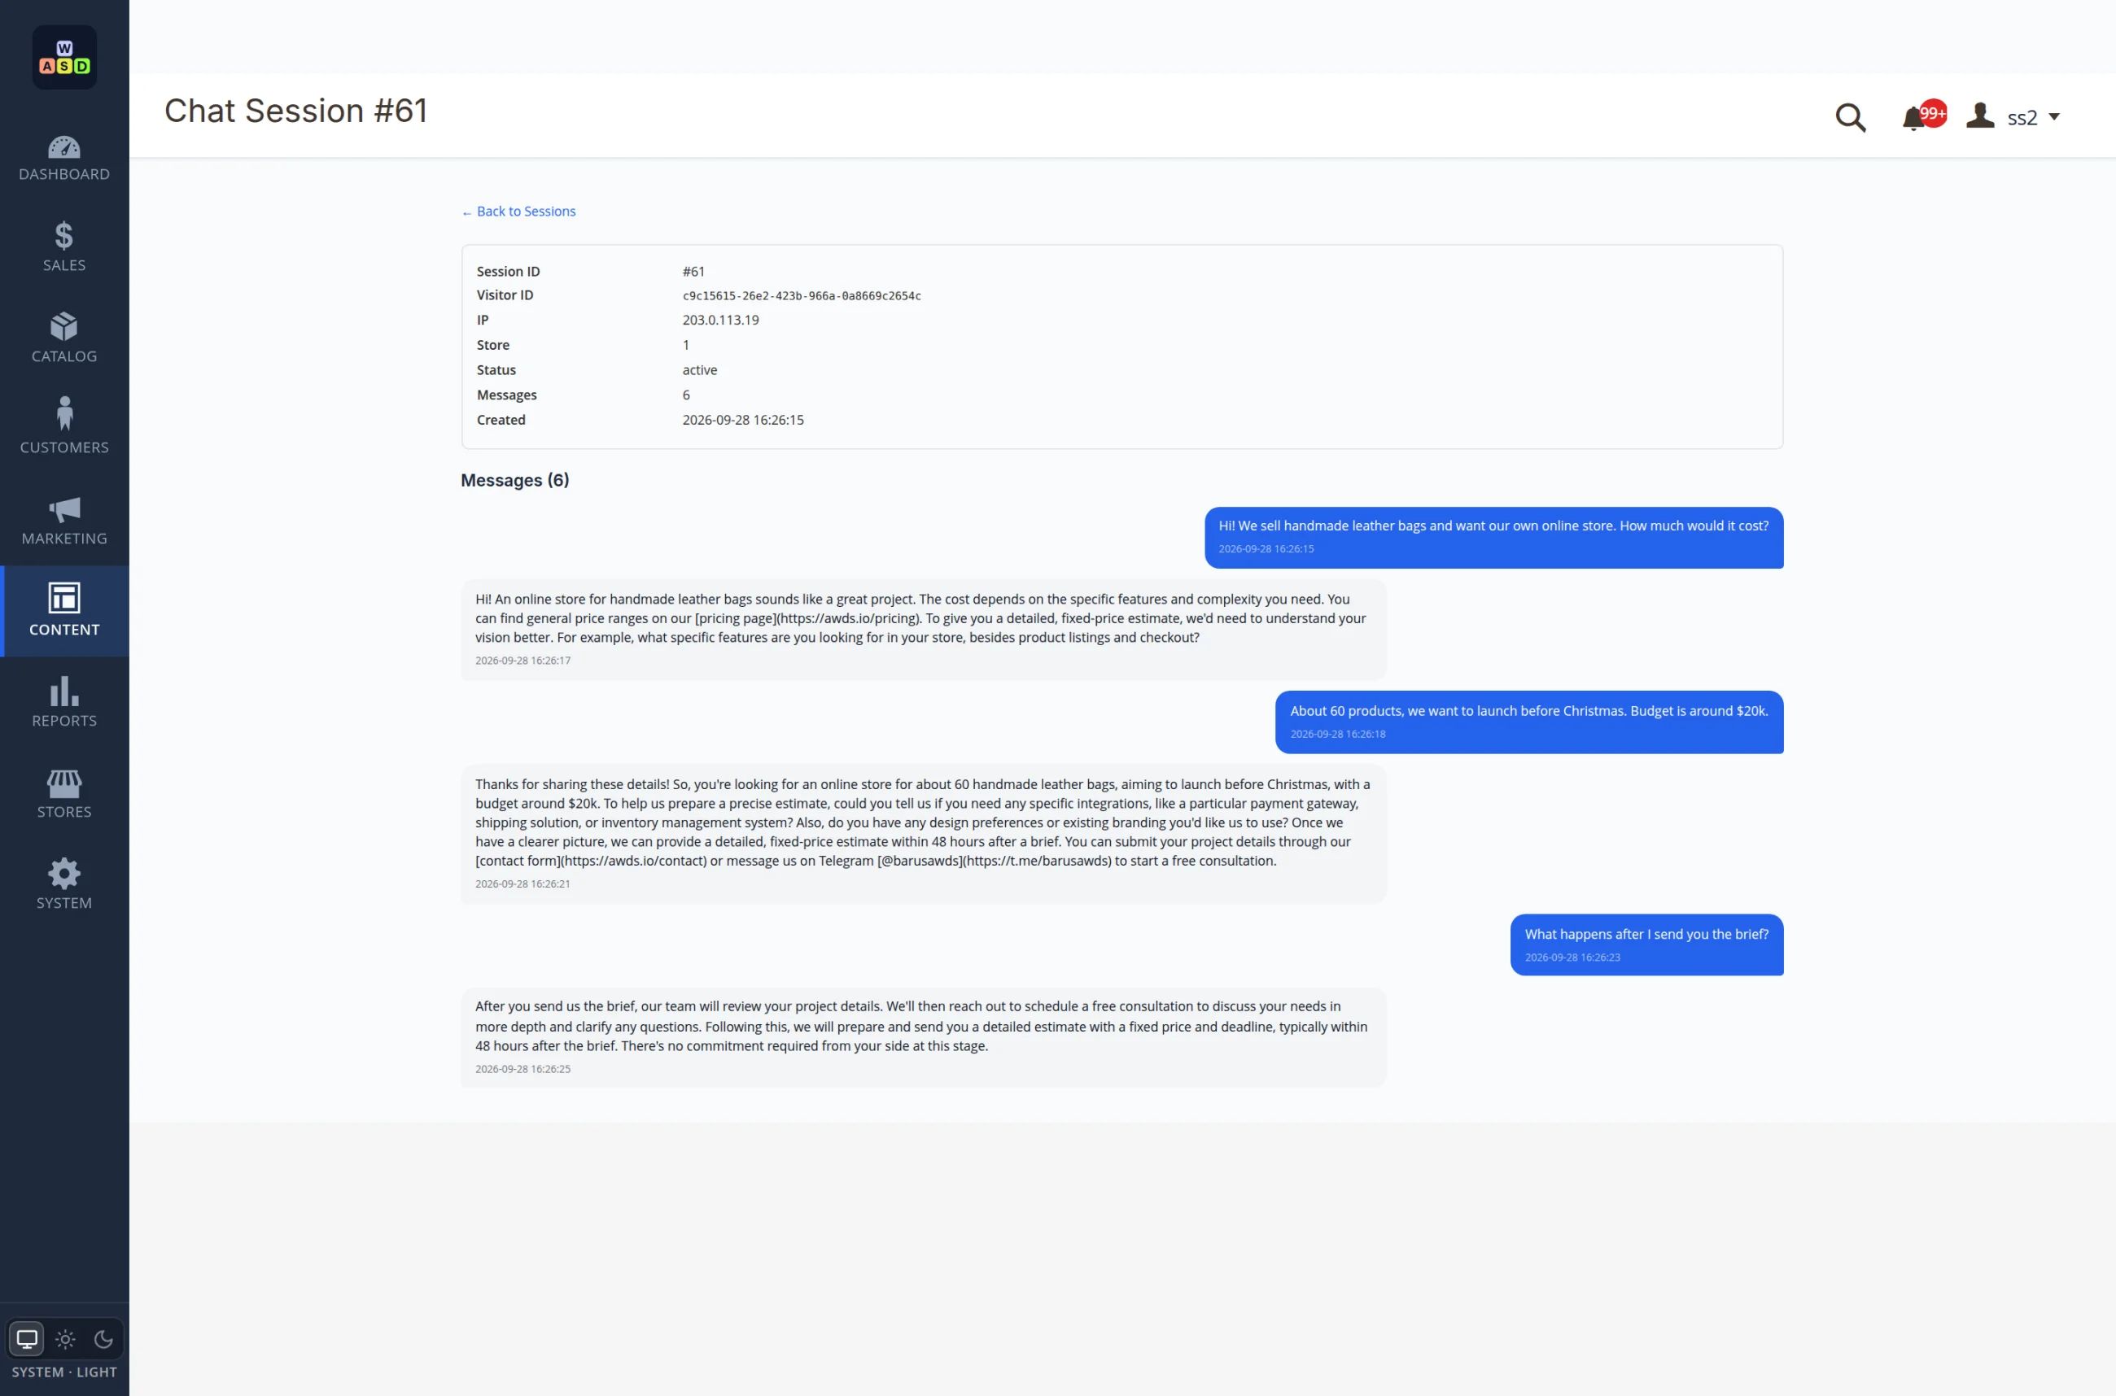Viewport: 2116px width, 1396px height.
Task: Switch to dark theme (moon icon)
Action: [x=103, y=1339]
